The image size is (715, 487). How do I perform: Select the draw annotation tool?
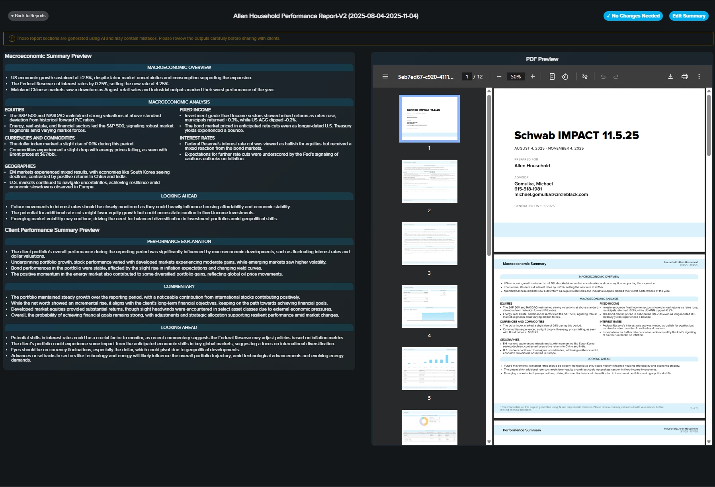click(585, 76)
